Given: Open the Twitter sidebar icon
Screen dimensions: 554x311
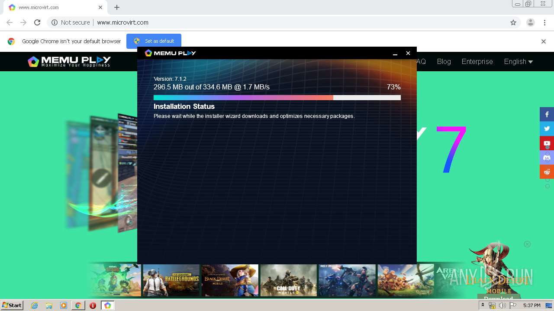Looking at the screenshot, I should (547, 129).
